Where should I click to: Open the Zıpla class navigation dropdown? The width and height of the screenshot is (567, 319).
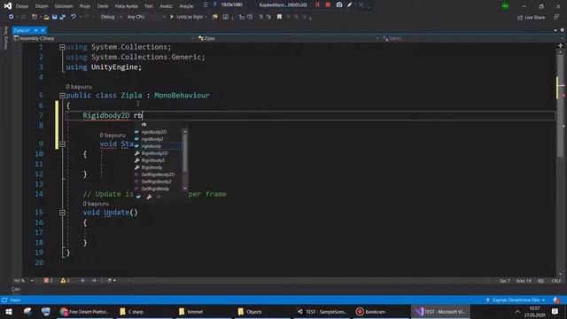(288, 38)
